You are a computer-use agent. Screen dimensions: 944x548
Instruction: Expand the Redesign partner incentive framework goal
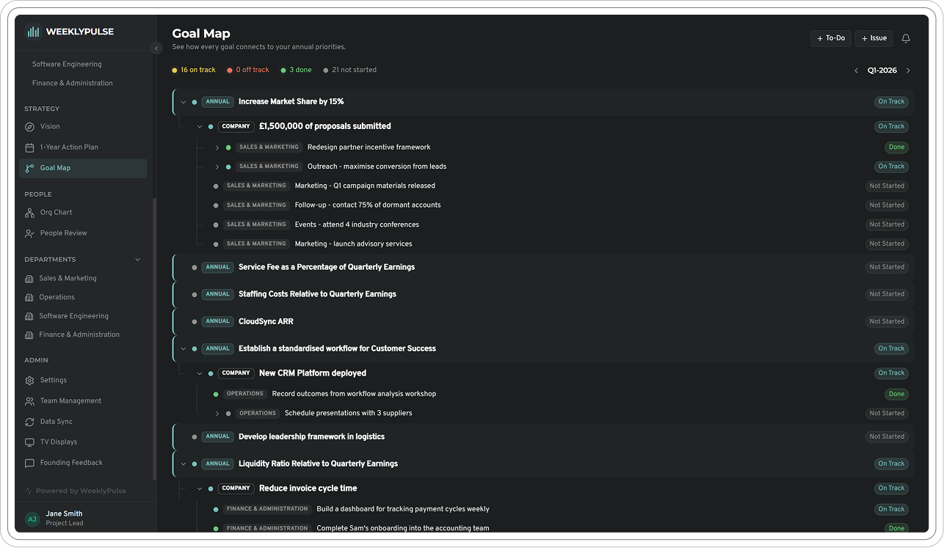217,147
